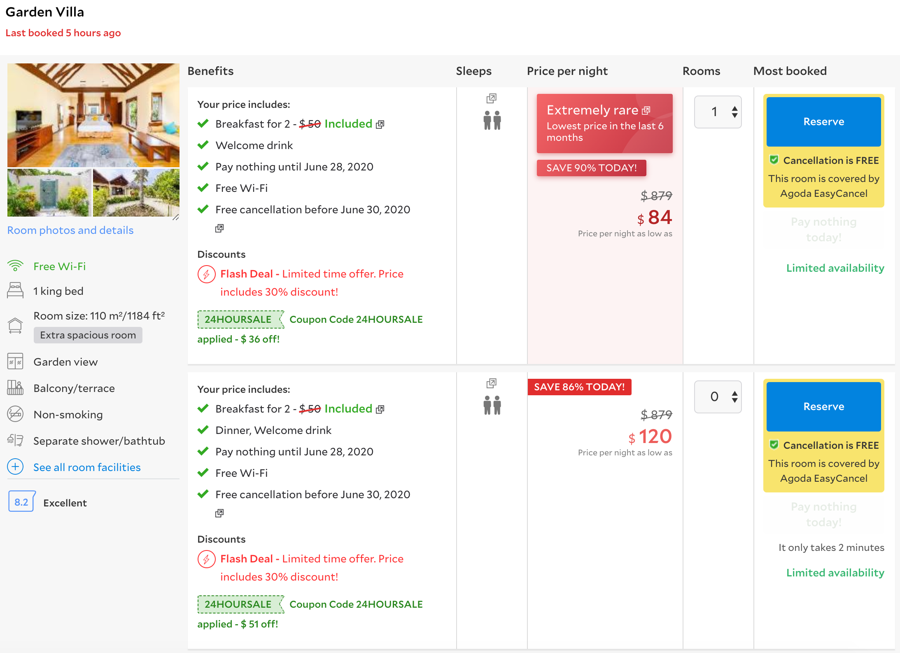Click the expand icon on room photos
The width and height of the screenshot is (900, 653).
click(175, 217)
